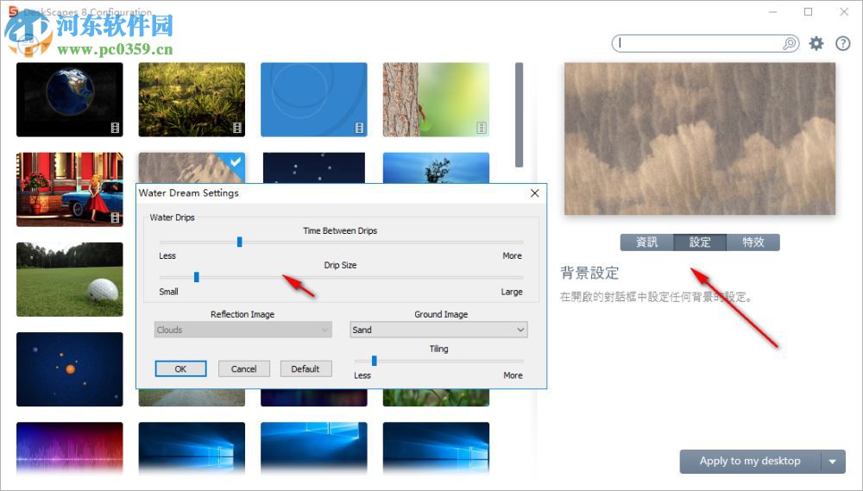Click the 背景設定 heading text
The width and height of the screenshot is (863, 491).
589,273
